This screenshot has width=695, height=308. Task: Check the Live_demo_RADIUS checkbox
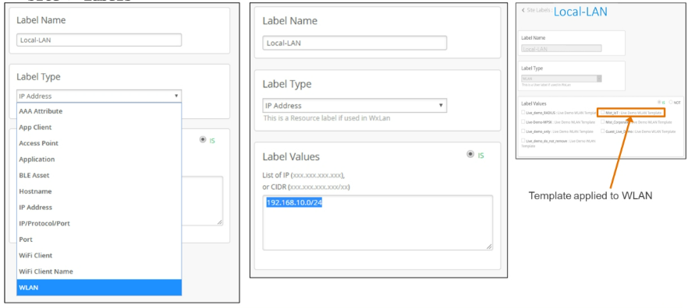point(523,112)
